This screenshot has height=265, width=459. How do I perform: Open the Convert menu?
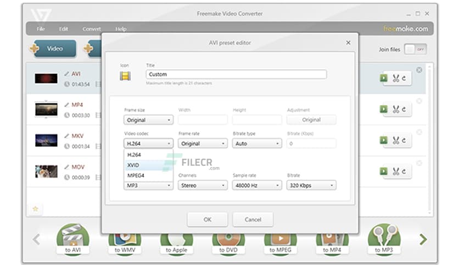92,28
